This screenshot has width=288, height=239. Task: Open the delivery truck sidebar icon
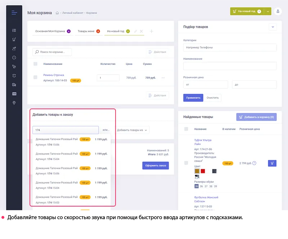click(14, 85)
